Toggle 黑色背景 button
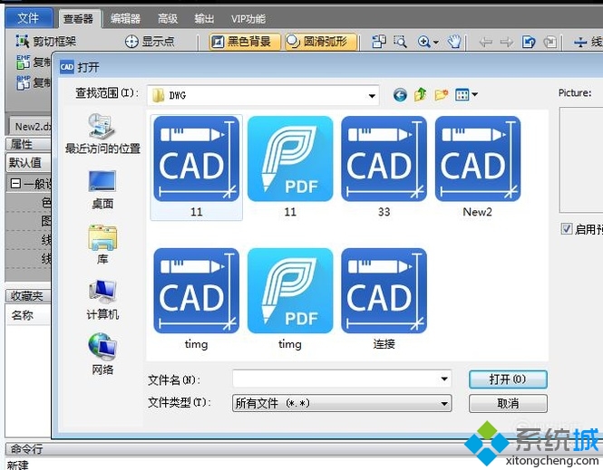The height and width of the screenshot is (470, 603). click(x=245, y=41)
